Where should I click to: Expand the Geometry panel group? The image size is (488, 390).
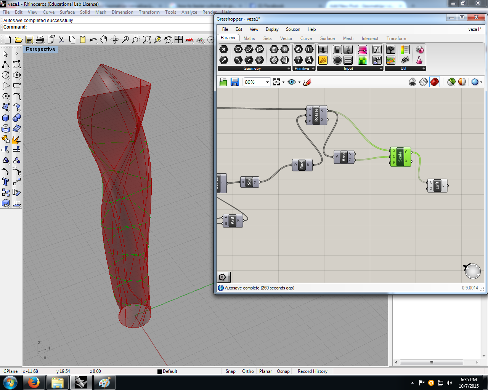coord(289,69)
